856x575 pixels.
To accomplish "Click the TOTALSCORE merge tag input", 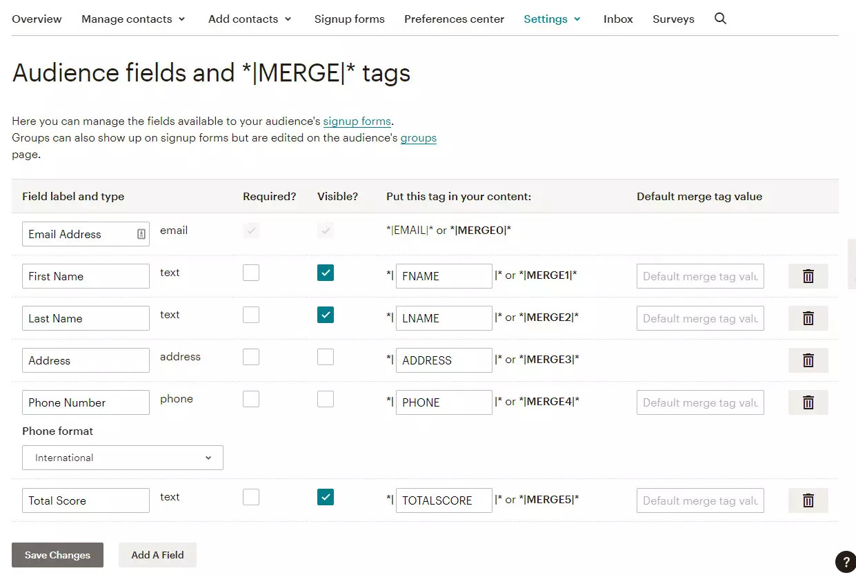I will (444, 500).
